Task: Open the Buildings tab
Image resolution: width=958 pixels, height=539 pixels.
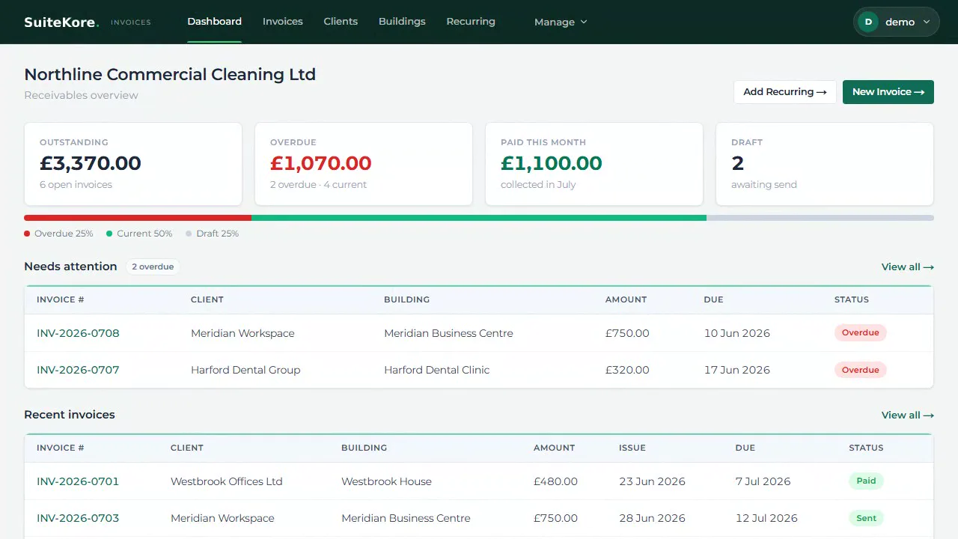Action: tap(402, 21)
